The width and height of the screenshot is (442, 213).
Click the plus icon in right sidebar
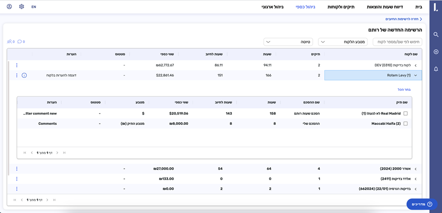tap(436, 52)
